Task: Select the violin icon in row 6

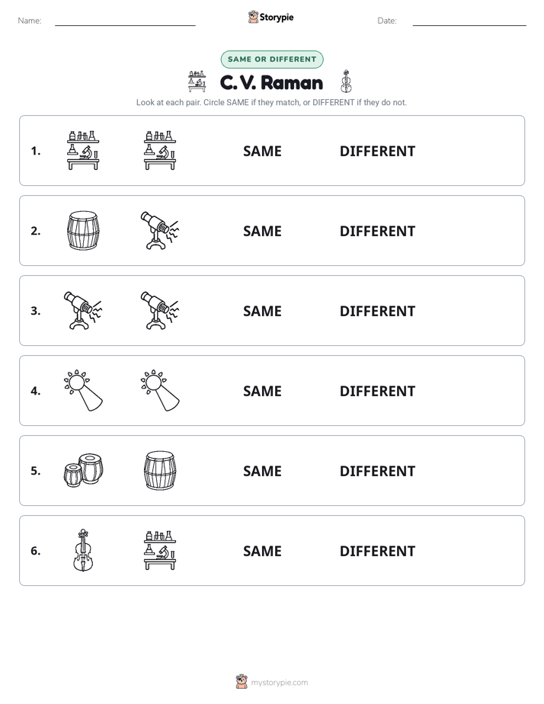Action: [x=83, y=550]
